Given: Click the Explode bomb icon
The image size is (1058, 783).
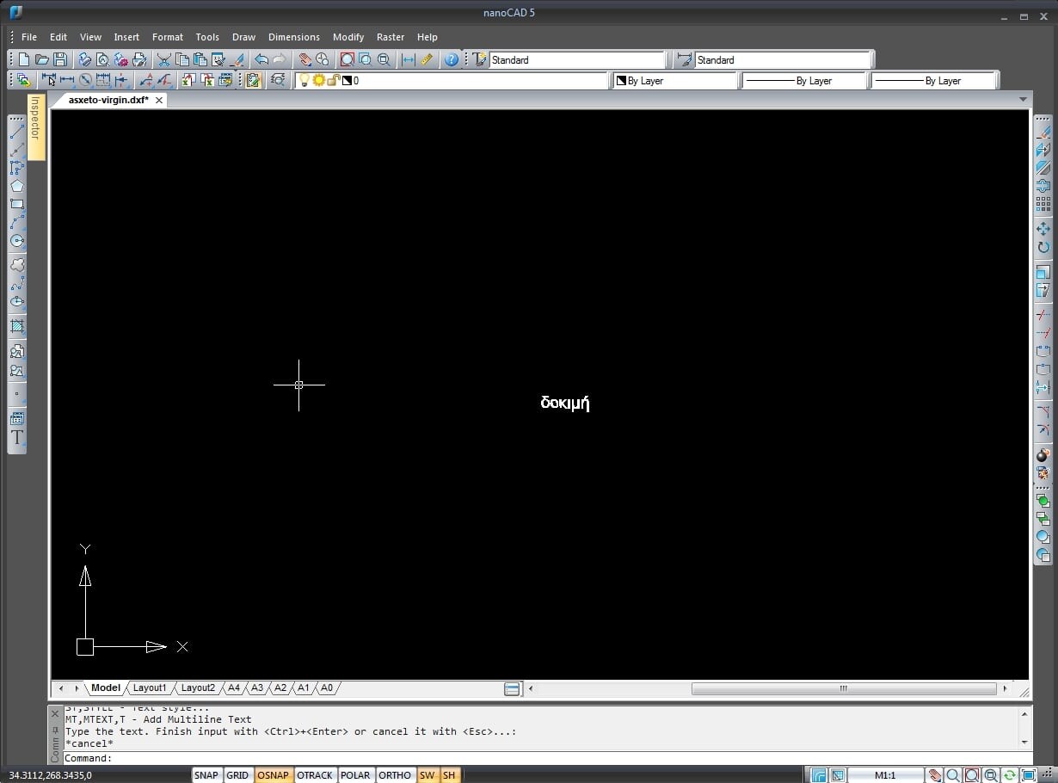Looking at the screenshot, I should pyautogui.click(x=1043, y=455).
